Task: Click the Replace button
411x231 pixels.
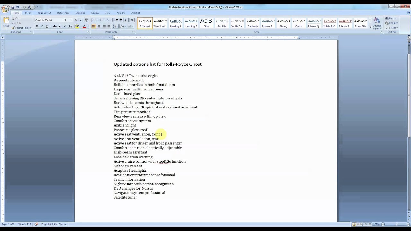Action: pyautogui.click(x=391, y=23)
